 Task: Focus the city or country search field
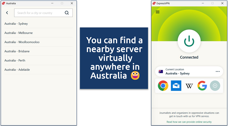click(43, 13)
